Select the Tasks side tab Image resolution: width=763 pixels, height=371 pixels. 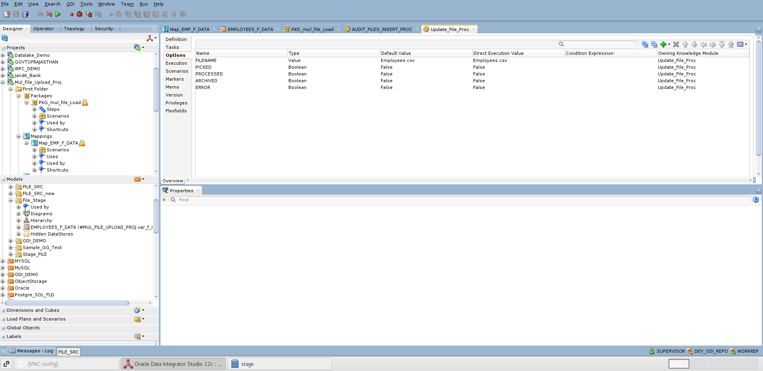coord(172,47)
